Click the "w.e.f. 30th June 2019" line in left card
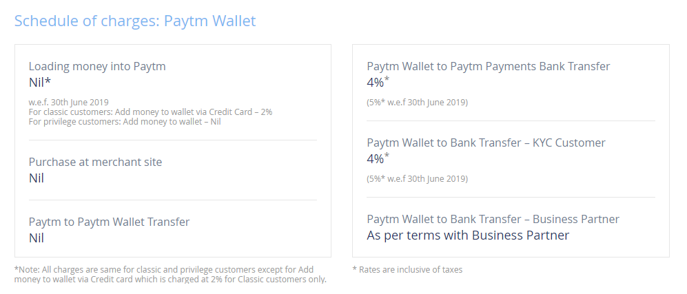The height and width of the screenshot is (294, 687). coord(69,103)
